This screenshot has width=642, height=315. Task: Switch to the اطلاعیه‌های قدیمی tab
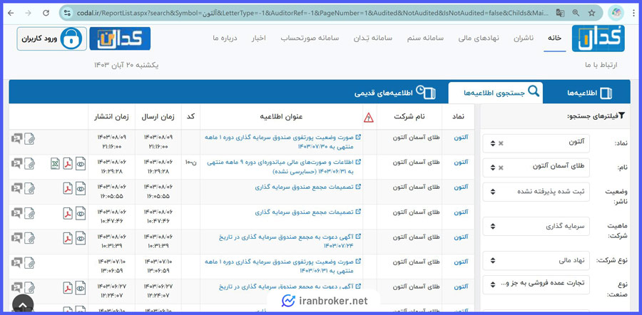point(395,93)
